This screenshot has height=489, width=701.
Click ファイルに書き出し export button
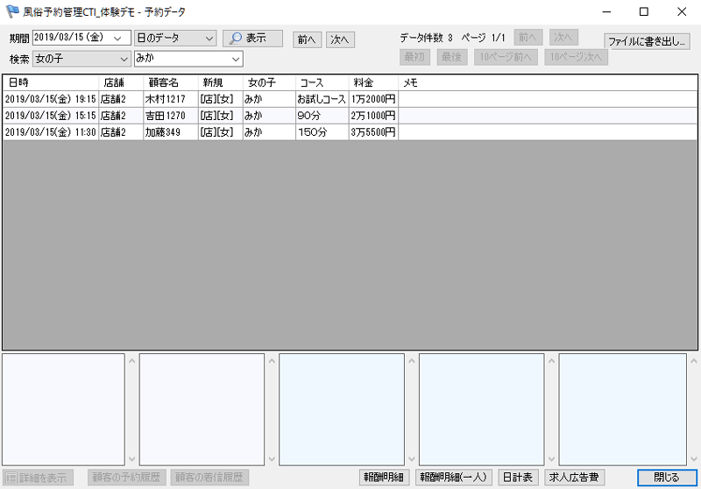pyautogui.click(x=648, y=41)
